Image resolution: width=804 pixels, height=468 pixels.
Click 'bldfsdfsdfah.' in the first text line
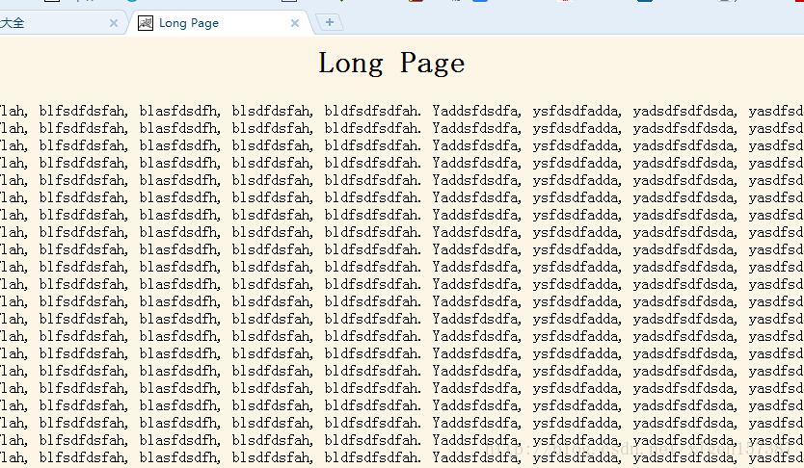373,111
